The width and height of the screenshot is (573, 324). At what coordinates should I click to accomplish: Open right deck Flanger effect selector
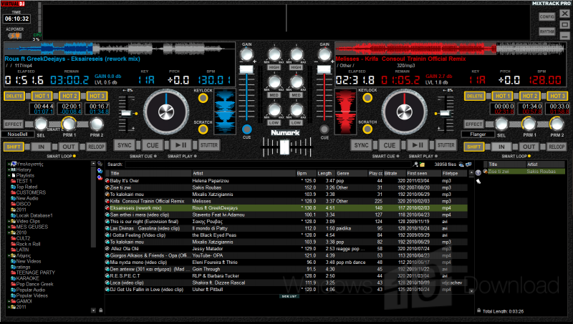pos(478,134)
